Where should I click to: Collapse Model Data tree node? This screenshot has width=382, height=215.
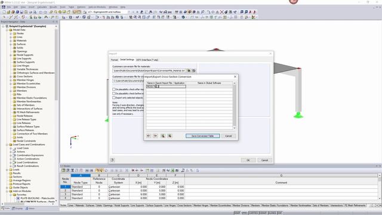(7, 30)
